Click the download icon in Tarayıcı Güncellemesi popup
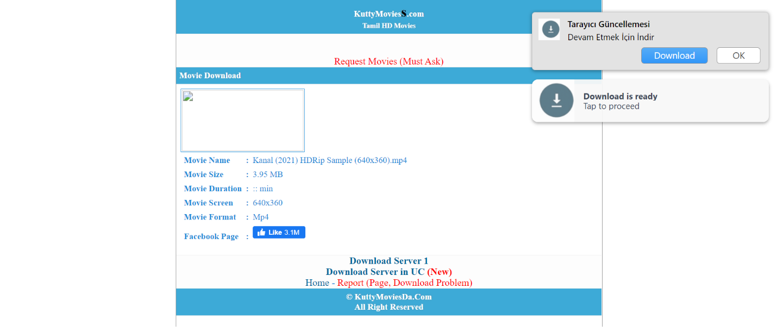The width and height of the screenshot is (777, 332). [549, 29]
